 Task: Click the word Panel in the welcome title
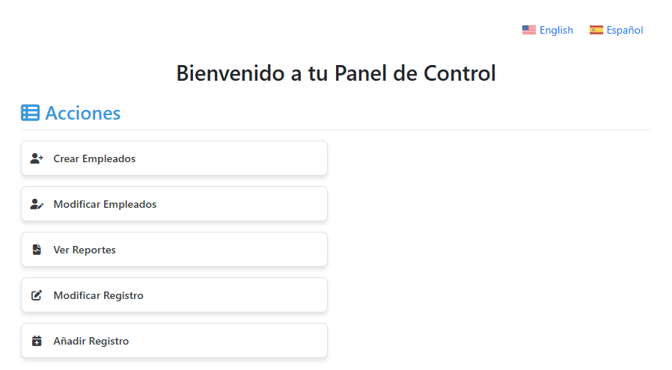(x=359, y=73)
